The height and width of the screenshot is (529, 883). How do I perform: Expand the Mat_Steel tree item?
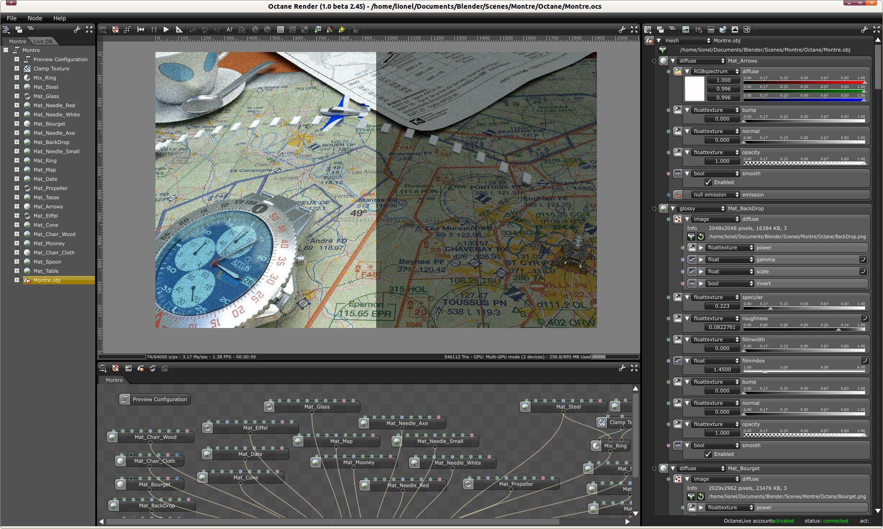[x=17, y=87]
